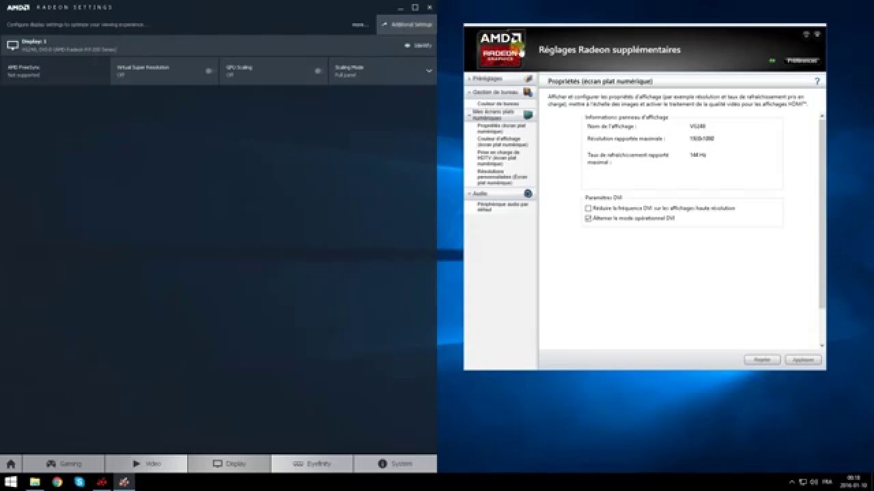The height and width of the screenshot is (491, 874).
Task: Toggle Virtual Super Resolution switch
Action: [209, 71]
